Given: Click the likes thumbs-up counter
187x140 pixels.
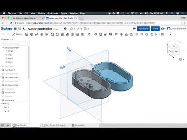Looking at the screenshot, I should [72, 29].
